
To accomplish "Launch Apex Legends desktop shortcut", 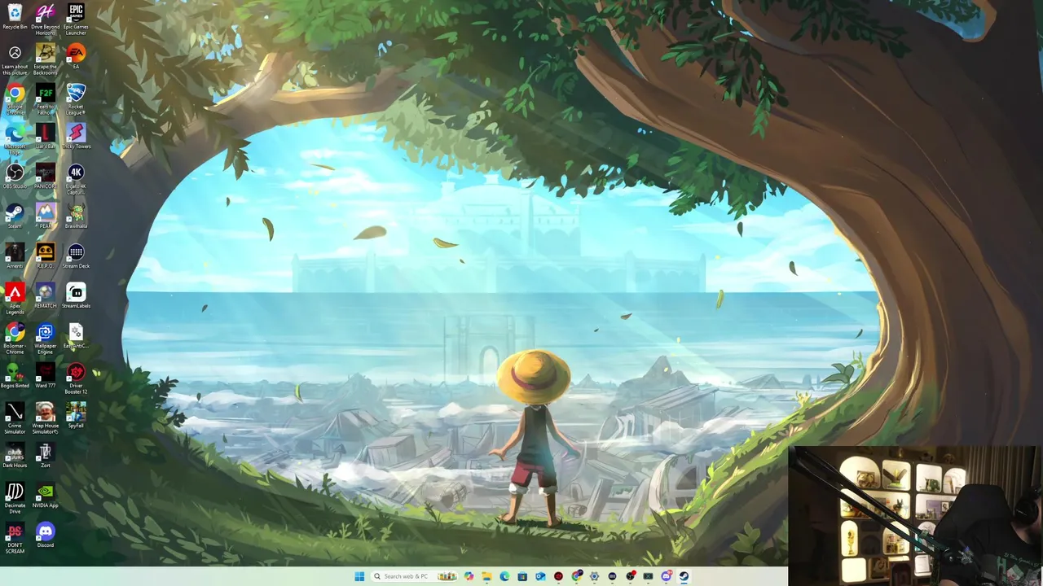I will 15,298.
